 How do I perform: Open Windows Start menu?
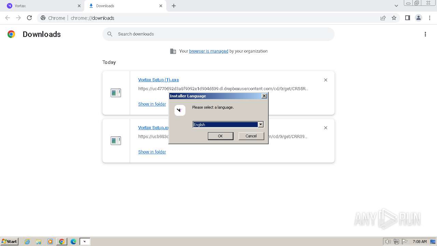click(10, 242)
